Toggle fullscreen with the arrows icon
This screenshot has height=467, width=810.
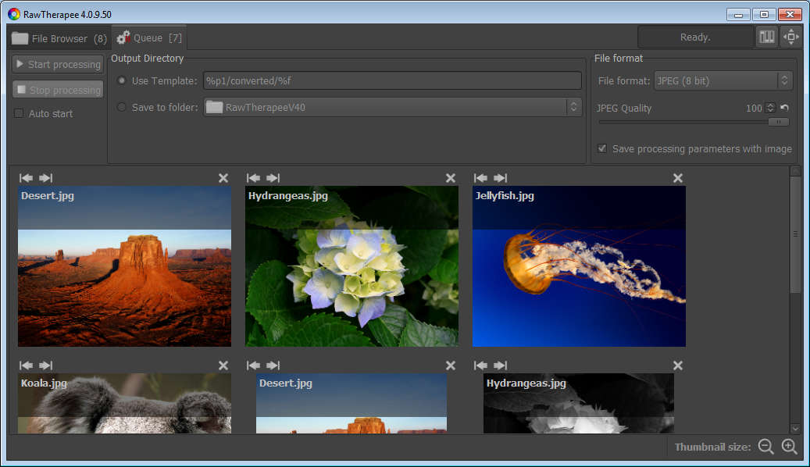tap(791, 37)
